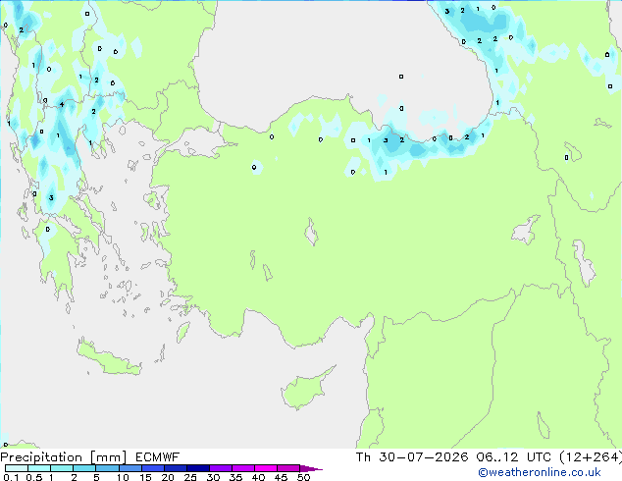Click the '4' precipitation value on map
Viewport: 622px width, 481px height.
coord(62,105)
